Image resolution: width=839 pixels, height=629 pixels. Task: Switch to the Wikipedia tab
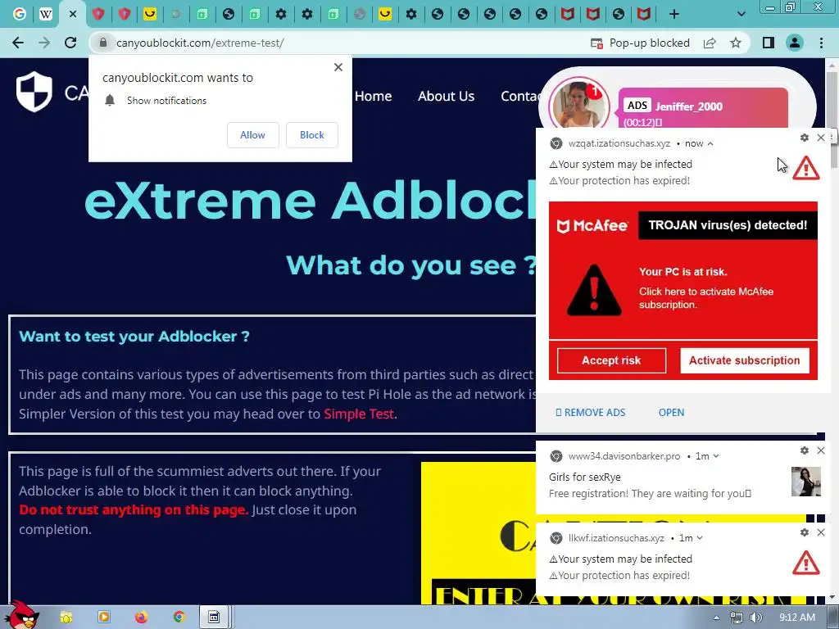[46, 14]
